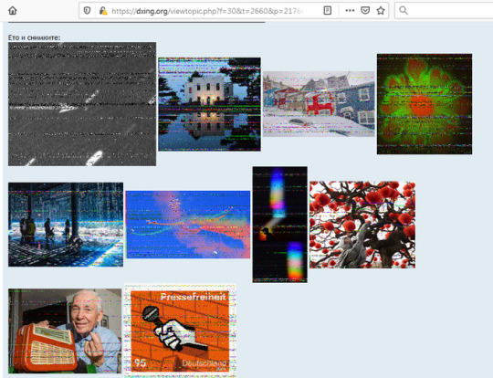Screen dimensions: 493x378
Task: Open the grayscale noisy SSTV image
Action: coord(82,104)
